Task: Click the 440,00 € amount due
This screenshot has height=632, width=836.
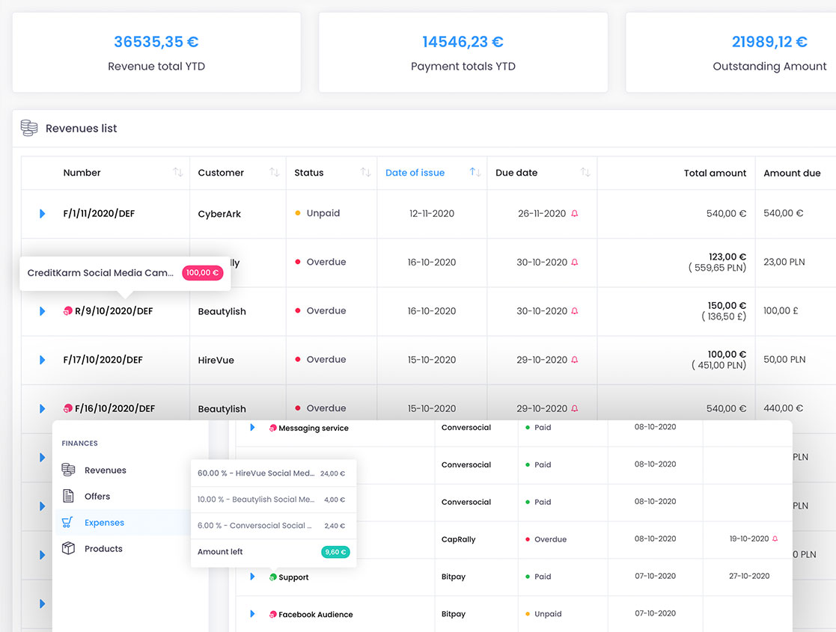Action: pos(783,408)
